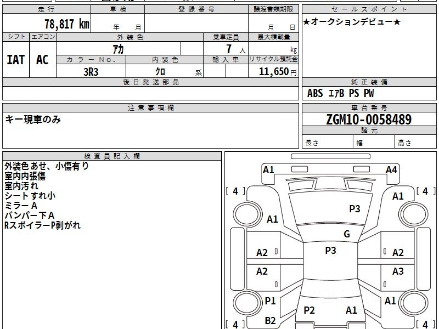
Task: Select the 輸入車 header cell
Action: point(226,60)
